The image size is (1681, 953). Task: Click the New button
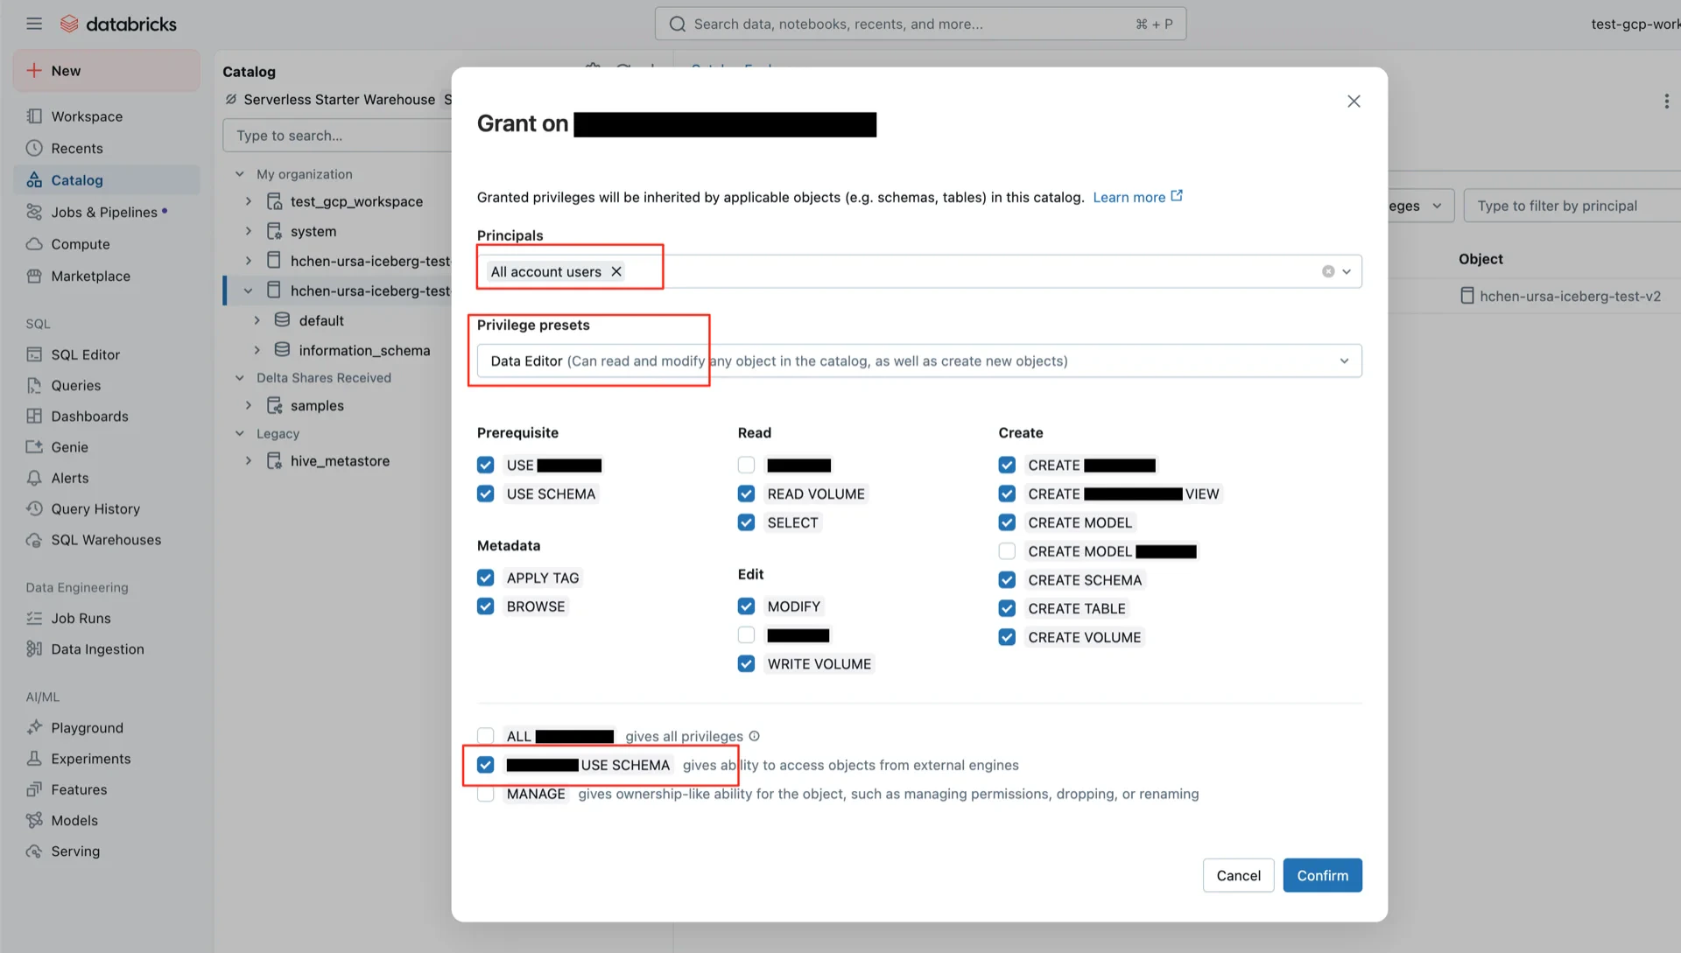pyautogui.click(x=107, y=71)
